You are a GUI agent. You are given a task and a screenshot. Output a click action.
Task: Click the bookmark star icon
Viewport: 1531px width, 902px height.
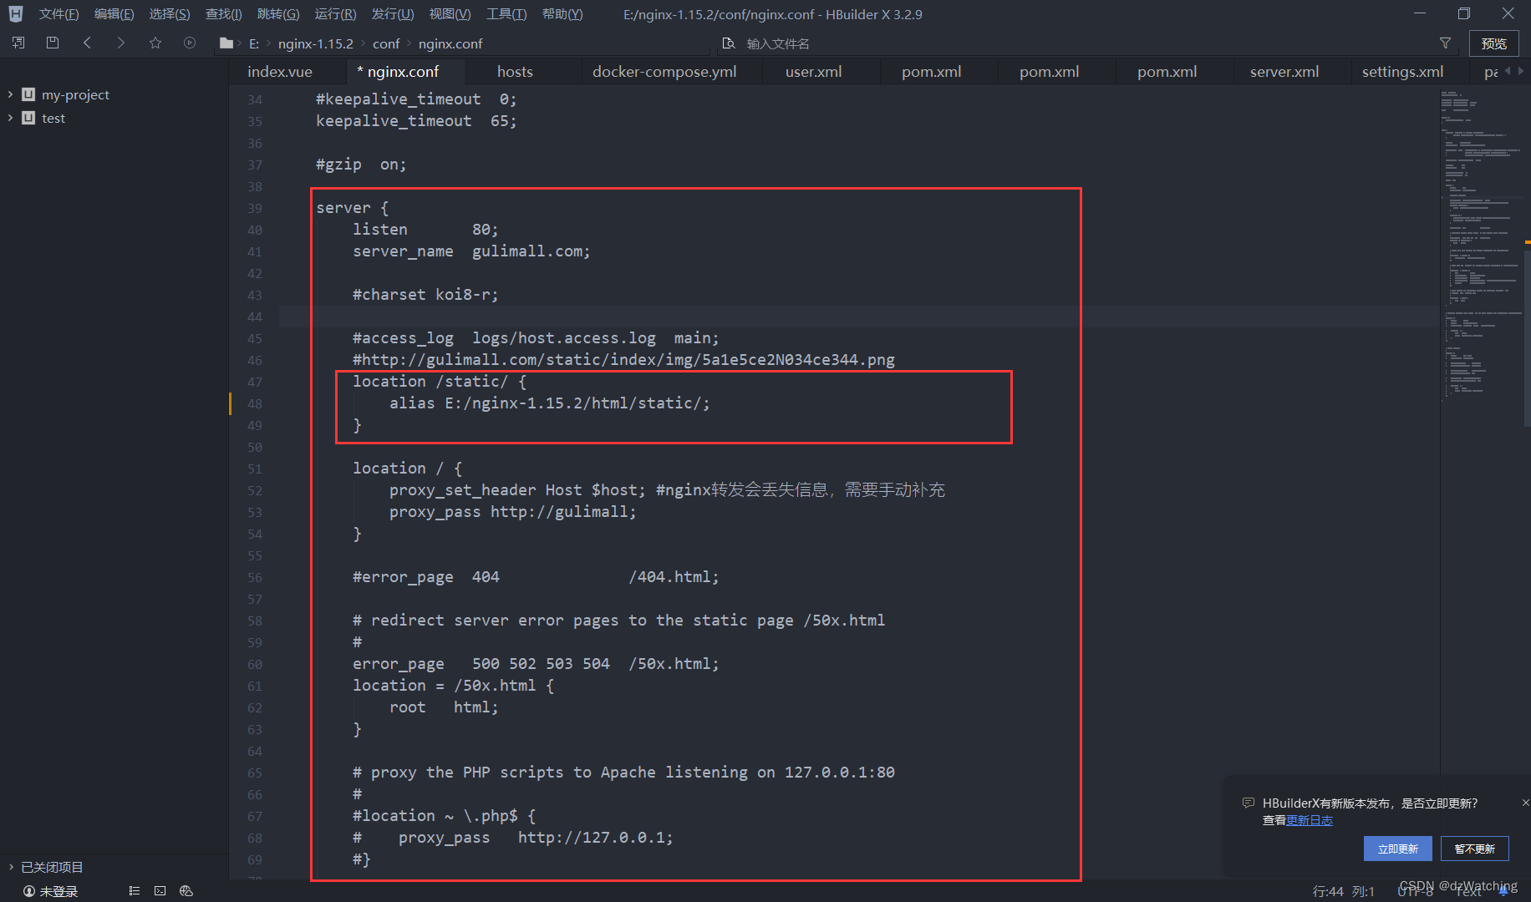(x=155, y=43)
